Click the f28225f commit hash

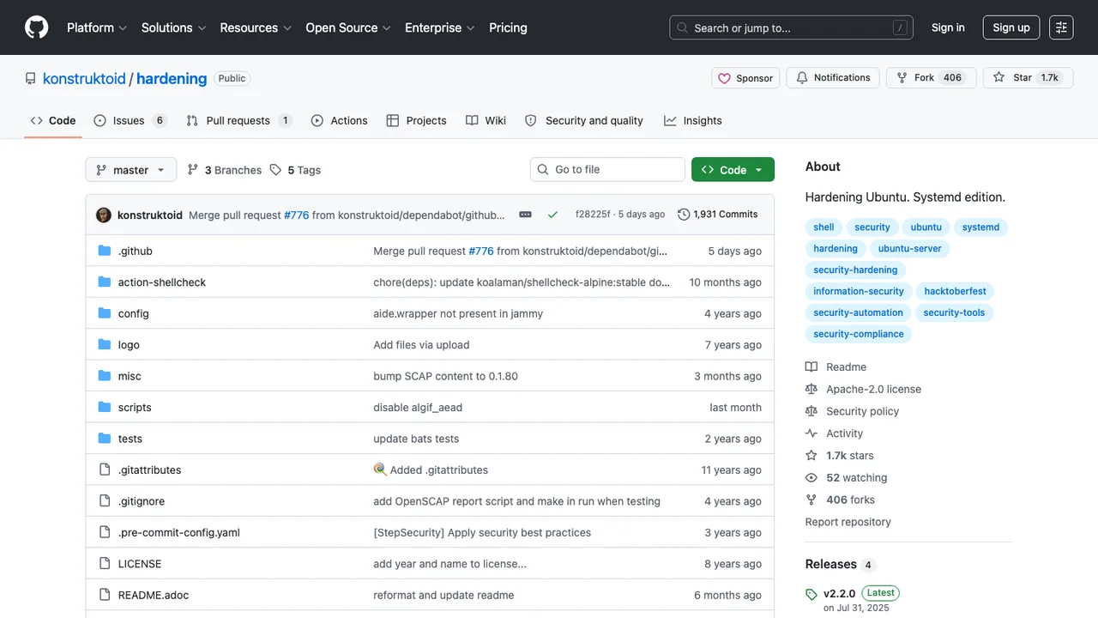click(593, 215)
